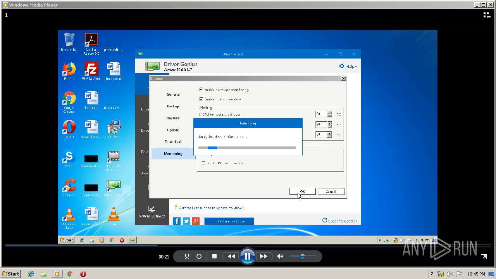Pause the video with the round pause button

(247, 256)
